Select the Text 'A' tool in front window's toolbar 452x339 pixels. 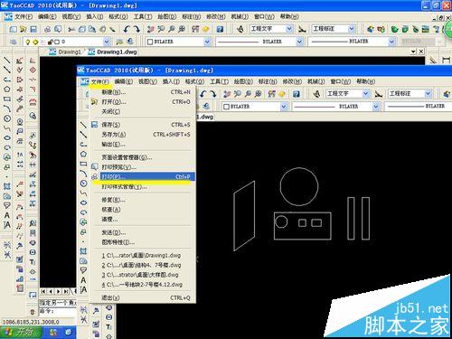[x=83, y=280]
